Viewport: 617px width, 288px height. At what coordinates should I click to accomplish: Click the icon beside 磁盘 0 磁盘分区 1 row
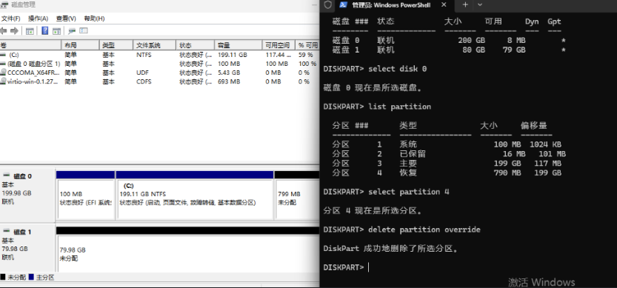pos(3,64)
